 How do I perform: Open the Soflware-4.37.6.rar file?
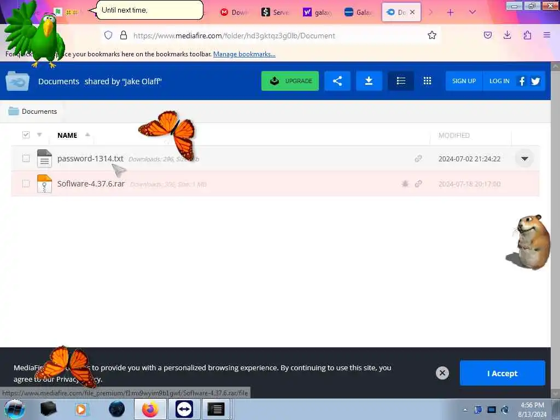91,184
